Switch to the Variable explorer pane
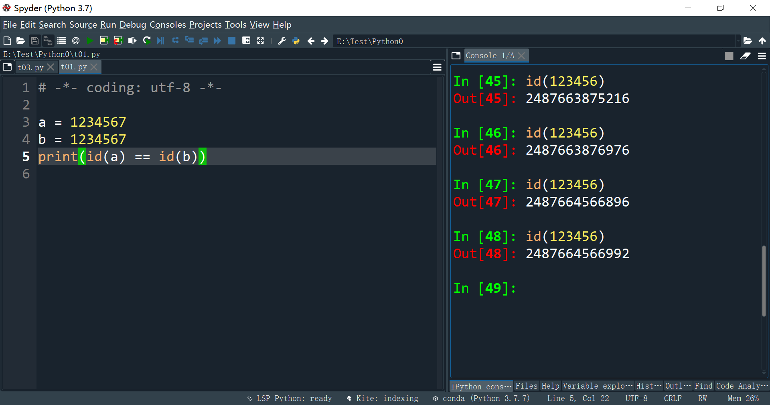This screenshot has width=770, height=405. (597, 386)
